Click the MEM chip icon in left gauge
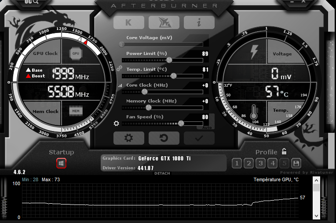This screenshot has width=336, height=223. coord(76,111)
